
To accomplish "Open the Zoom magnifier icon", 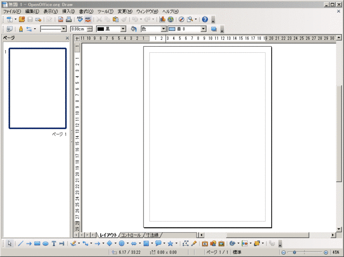I will [190, 20].
